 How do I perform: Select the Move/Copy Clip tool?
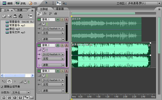pyautogui.click(x=59, y=3)
